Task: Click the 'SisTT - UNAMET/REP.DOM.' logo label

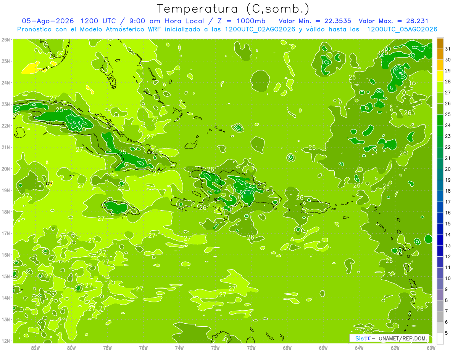Action: [389, 338]
